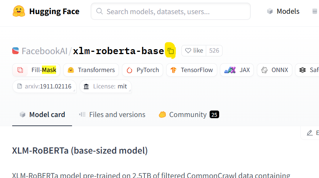The width and height of the screenshot is (319, 178).
Task: Open the License: mit tag
Action: pyautogui.click(x=106, y=87)
